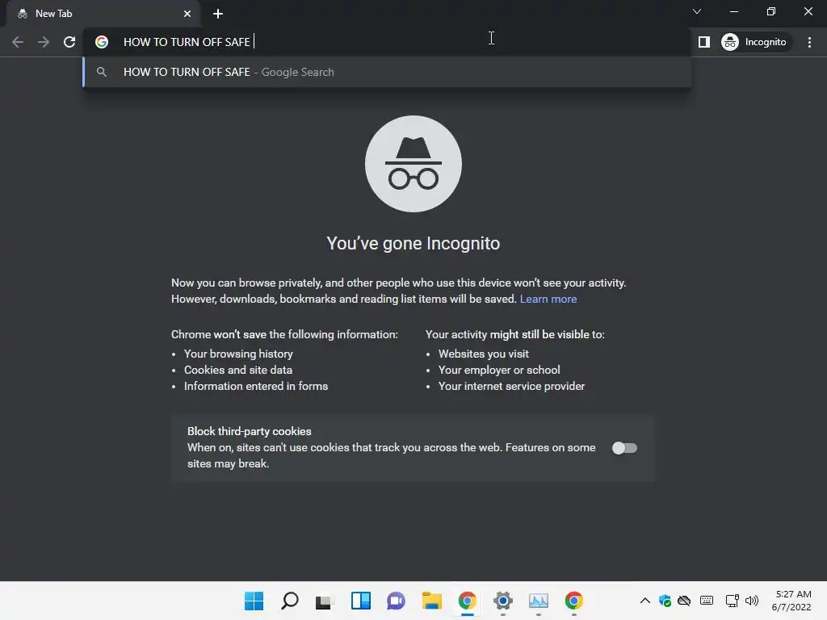Click the Incognito profile button
Image resolution: width=827 pixels, height=620 pixels.
[x=754, y=42]
